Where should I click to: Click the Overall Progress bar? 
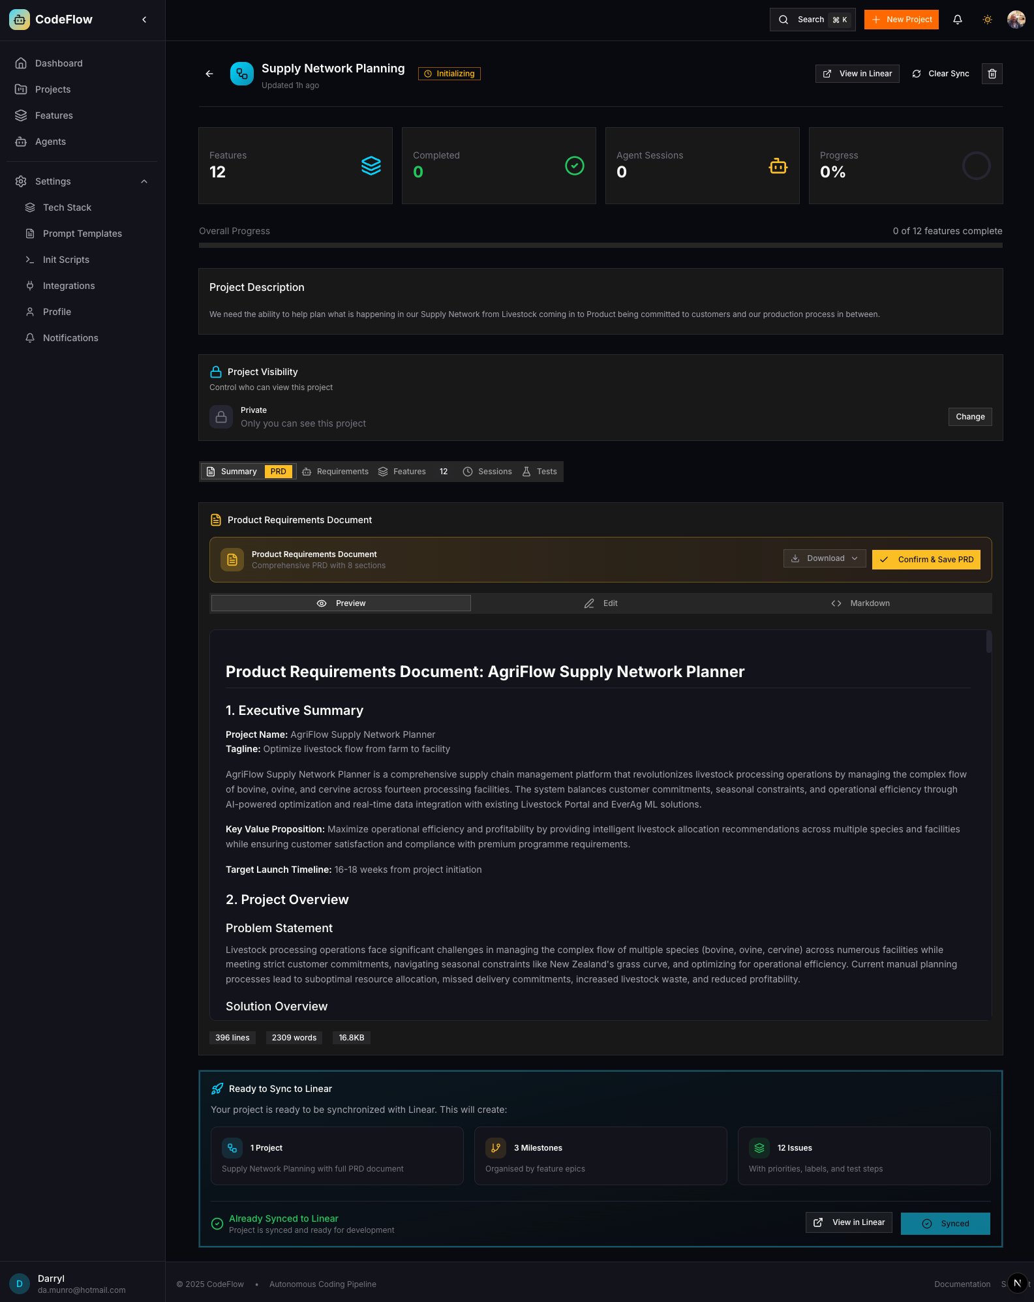click(601, 245)
